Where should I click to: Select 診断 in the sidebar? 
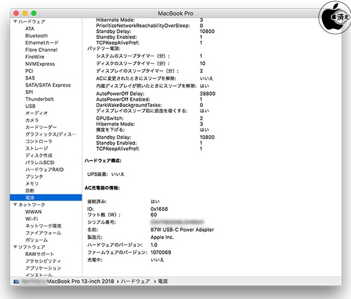tap(30, 191)
